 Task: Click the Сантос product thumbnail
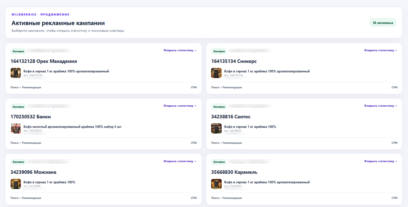(216, 129)
